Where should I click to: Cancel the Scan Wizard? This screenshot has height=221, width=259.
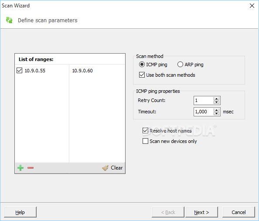click(239, 212)
